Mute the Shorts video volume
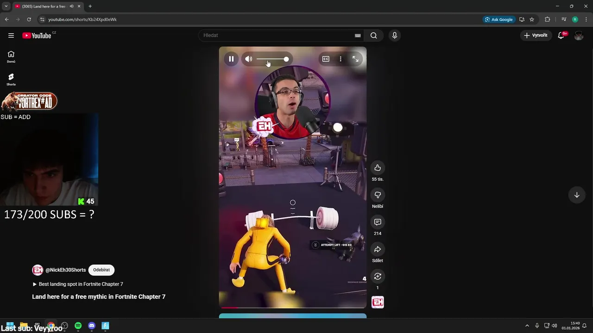Image resolution: width=593 pixels, height=333 pixels. point(249,59)
